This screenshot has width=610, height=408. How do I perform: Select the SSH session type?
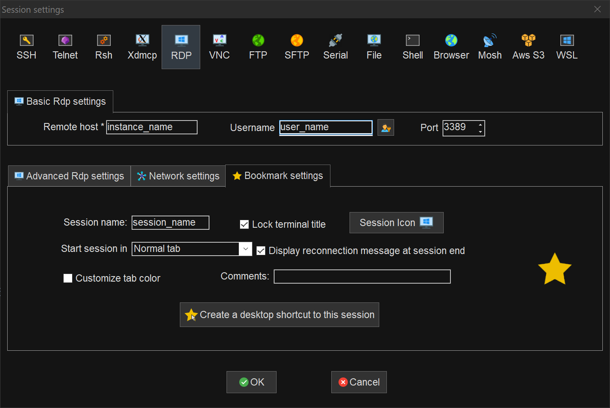[26, 47]
